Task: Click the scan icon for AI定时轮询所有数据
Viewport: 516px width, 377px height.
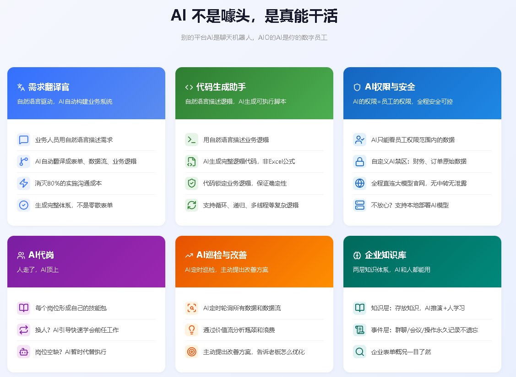Action: pos(191,308)
